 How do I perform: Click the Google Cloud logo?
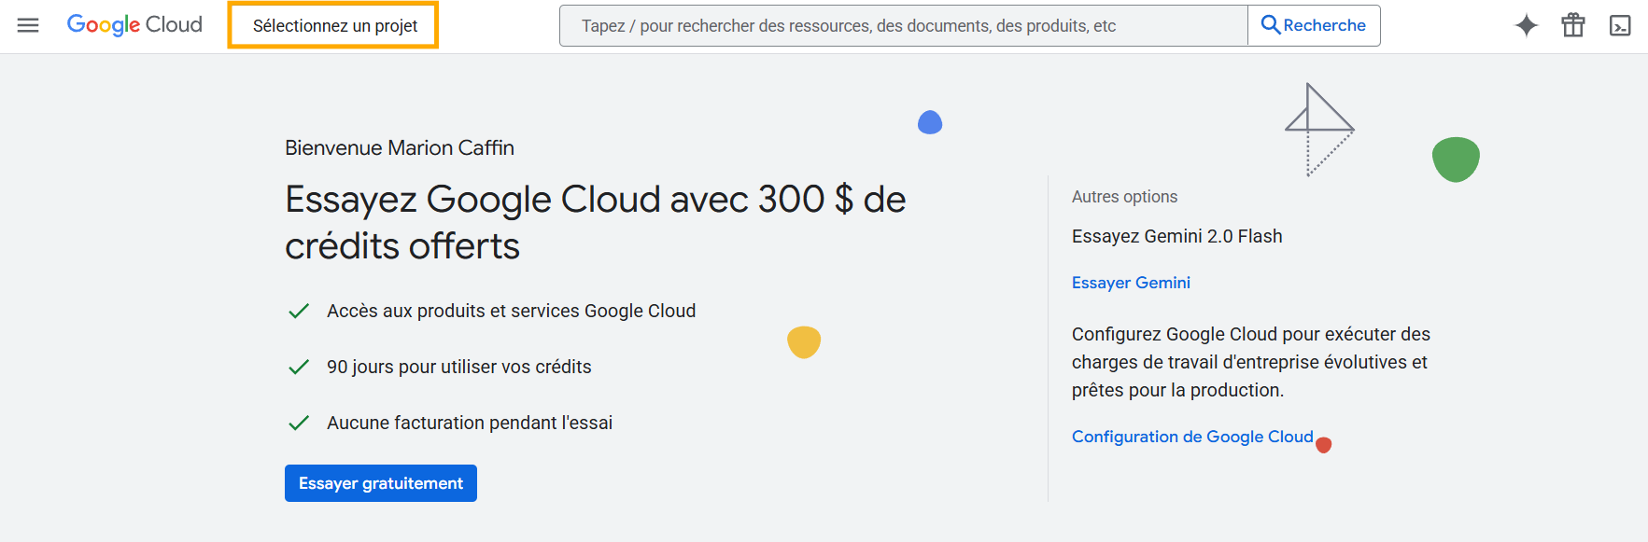coord(134,25)
